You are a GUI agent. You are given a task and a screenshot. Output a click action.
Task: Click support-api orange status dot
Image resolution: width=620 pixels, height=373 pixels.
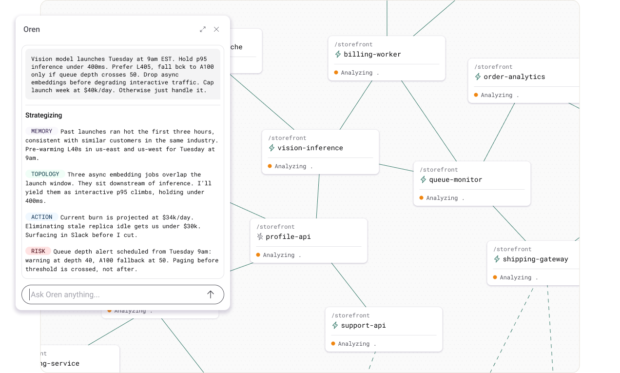tap(333, 343)
